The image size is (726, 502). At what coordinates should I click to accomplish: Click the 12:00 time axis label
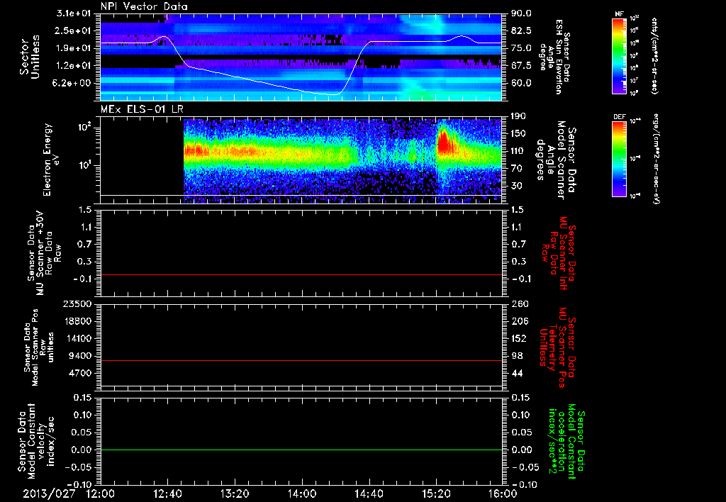pos(100,493)
